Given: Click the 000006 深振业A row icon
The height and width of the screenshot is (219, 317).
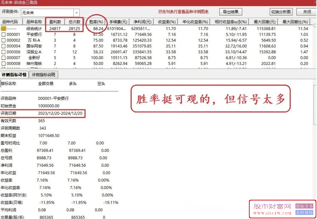Looking at the screenshot, I should (x=3, y=52).
